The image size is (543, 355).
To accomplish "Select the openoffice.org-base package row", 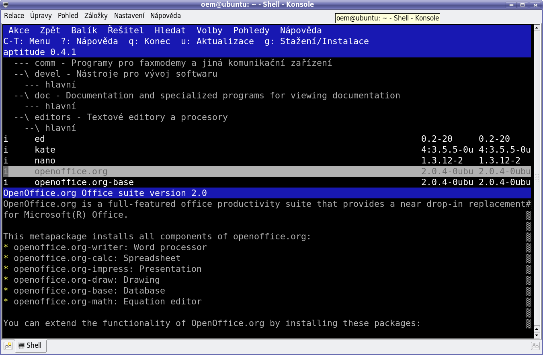I will (267, 182).
